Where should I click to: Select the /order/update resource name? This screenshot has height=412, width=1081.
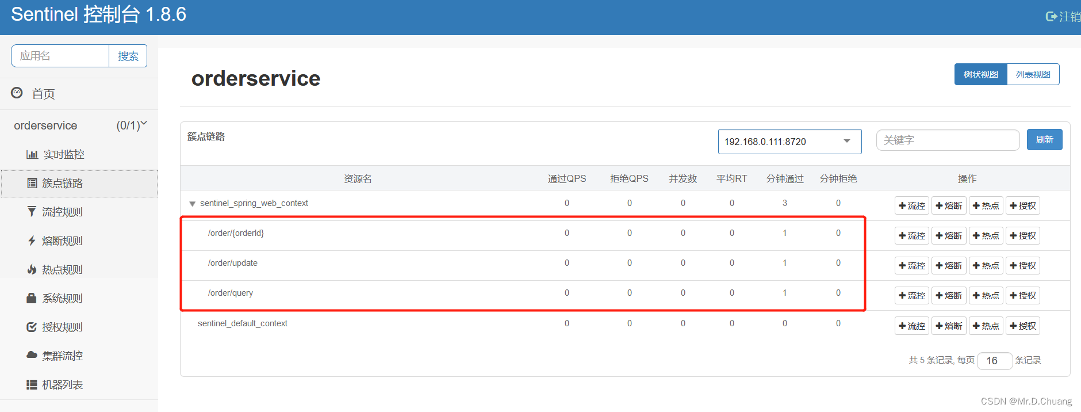[232, 263]
